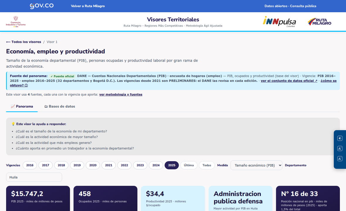Image resolution: width=346 pixels, height=211 pixels.
Task: Go back to Todos los visores
Action: click(x=24, y=42)
